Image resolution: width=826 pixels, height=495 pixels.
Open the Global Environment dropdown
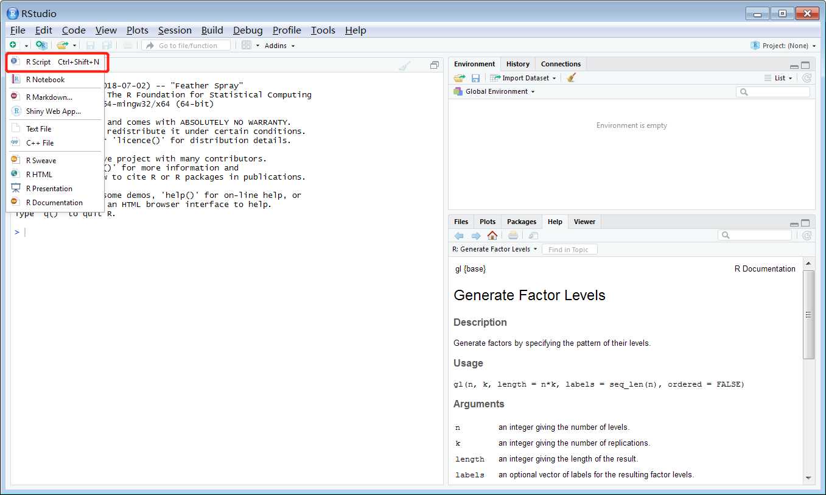(x=494, y=91)
